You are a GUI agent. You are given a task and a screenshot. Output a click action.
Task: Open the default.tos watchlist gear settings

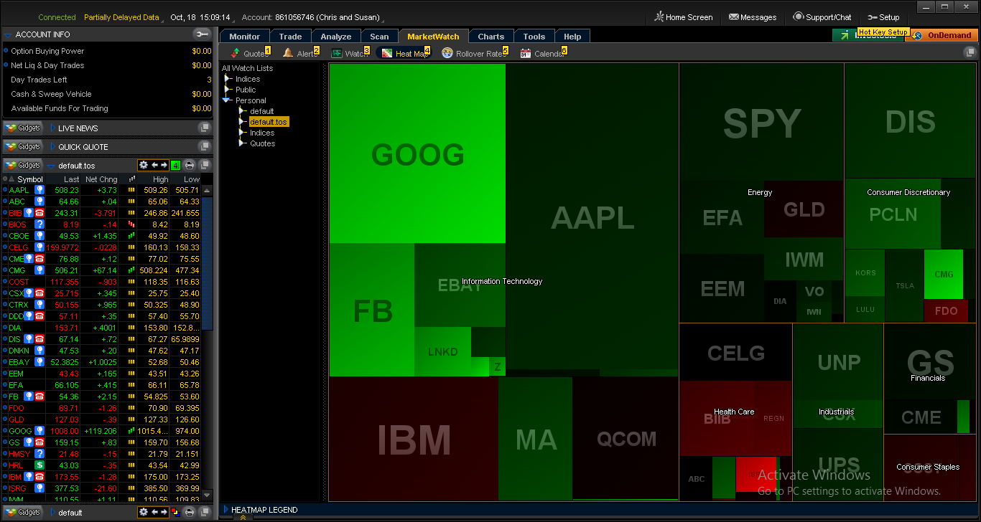tap(143, 165)
